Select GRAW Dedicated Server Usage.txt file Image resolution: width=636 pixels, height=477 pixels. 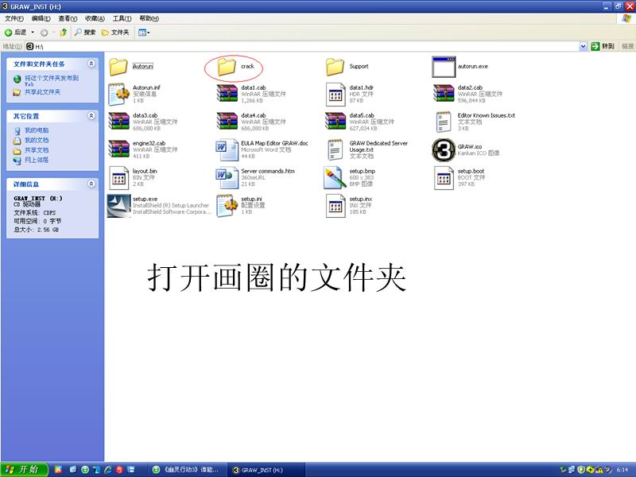click(366, 149)
